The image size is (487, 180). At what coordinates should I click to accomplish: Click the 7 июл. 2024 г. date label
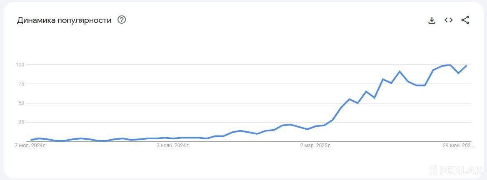[x=30, y=145]
